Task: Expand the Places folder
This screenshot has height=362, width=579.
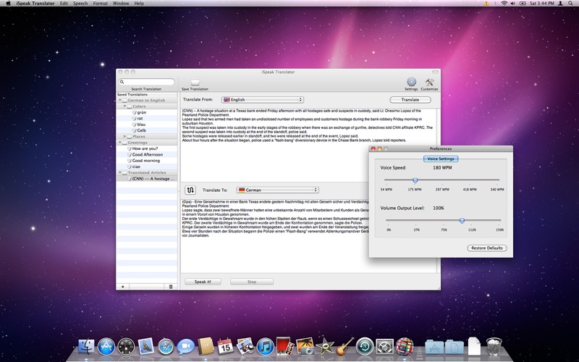Action: [x=124, y=136]
